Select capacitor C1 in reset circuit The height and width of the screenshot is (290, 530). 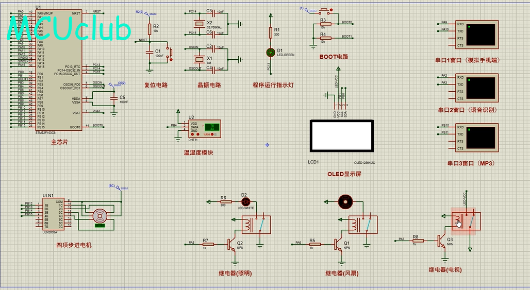coord(150,53)
